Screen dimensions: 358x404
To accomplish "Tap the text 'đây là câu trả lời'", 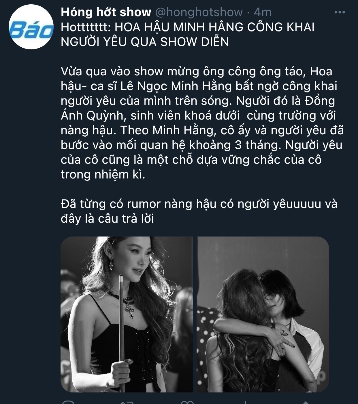I will [x=107, y=219].
